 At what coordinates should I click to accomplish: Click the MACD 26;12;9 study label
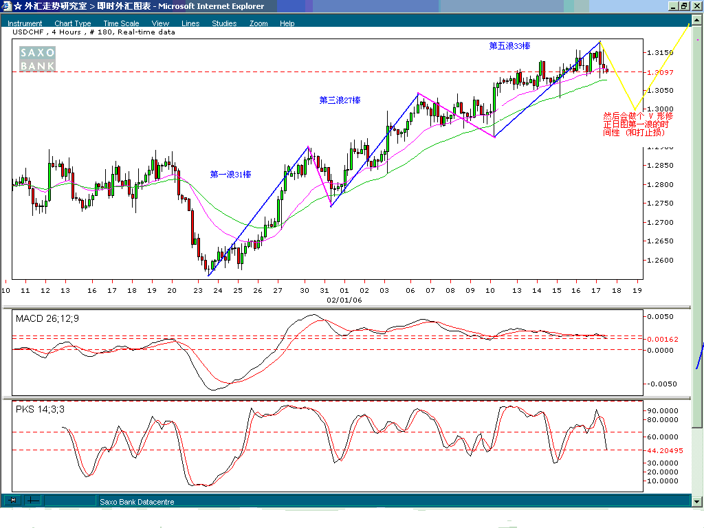[x=47, y=318]
